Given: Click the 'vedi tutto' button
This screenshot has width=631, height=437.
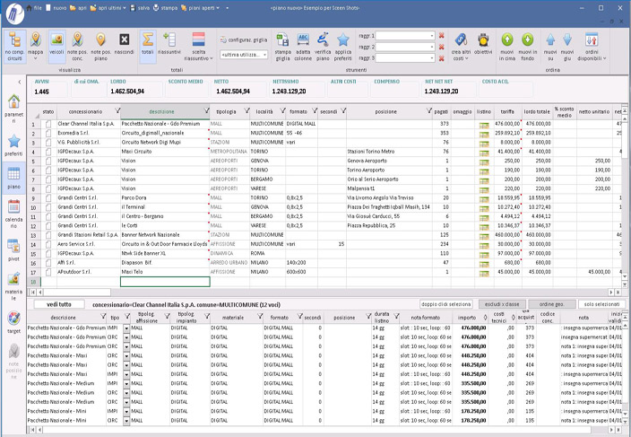Looking at the screenshot, I should pyautogui.click(x=59, y=304).
